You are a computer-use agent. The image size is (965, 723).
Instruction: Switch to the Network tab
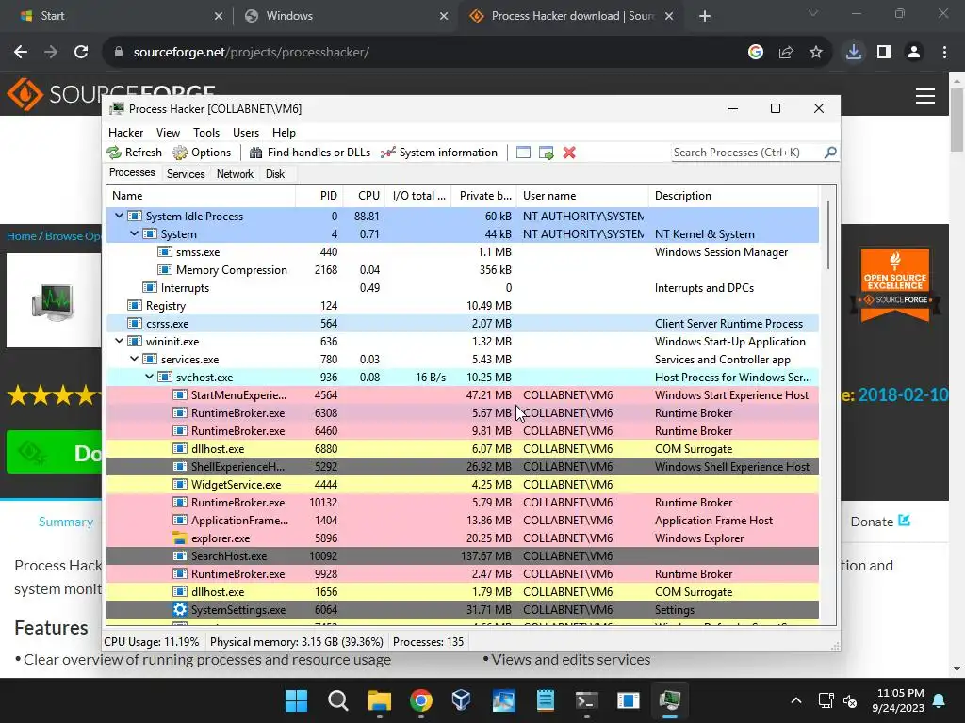coord(235,174)
